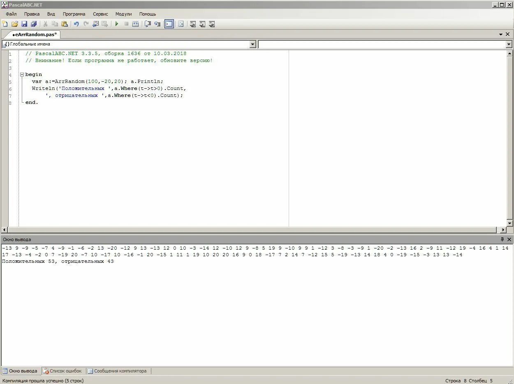The height and width of the screenshot is (384, 514).
Task: Run the program with the green play button
Action: point(117,24)
